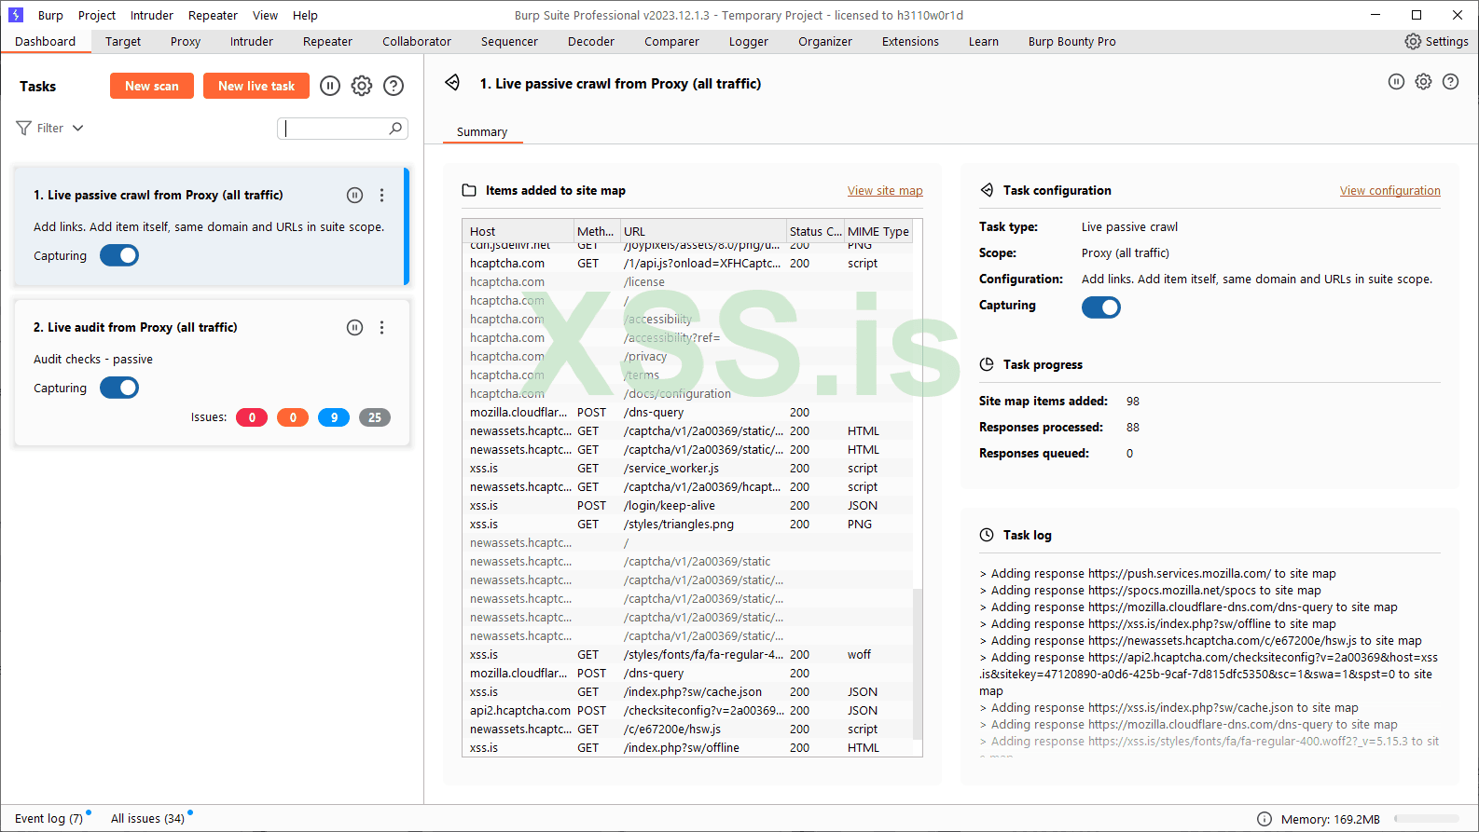Click the tasks search input field
This screenshot has height=832, width=1479.
tap(336, 129)
